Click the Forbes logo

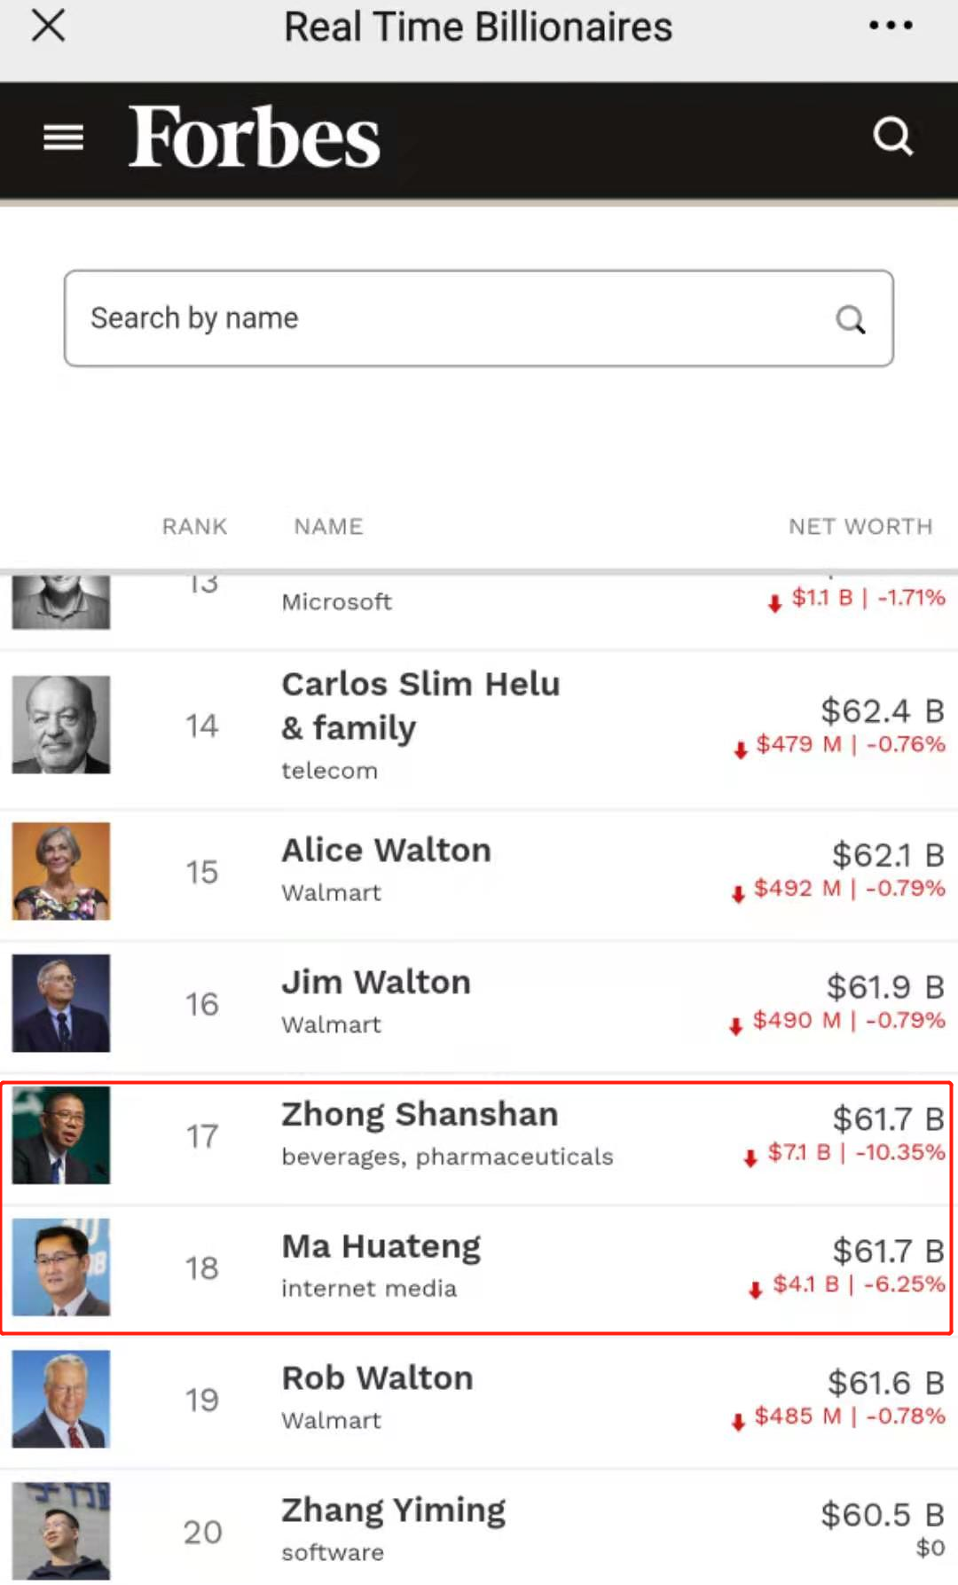255,137
